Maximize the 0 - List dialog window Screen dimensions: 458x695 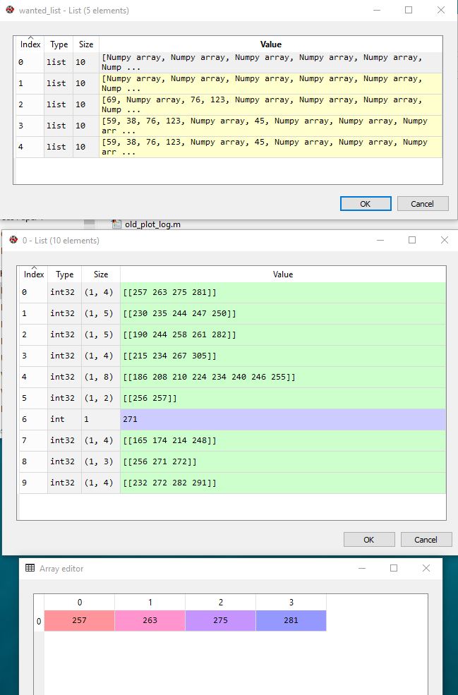click(412, 241)
